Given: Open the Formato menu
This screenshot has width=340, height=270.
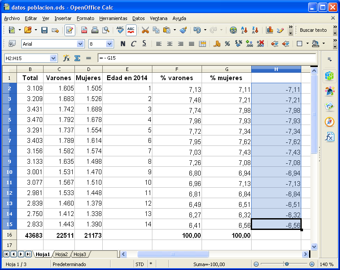Looking at the screenshot, I should pos(85,18).
